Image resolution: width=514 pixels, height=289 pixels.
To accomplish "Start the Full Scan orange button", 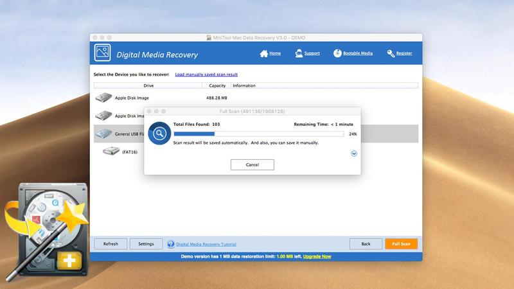I will [x=401, y=244].
